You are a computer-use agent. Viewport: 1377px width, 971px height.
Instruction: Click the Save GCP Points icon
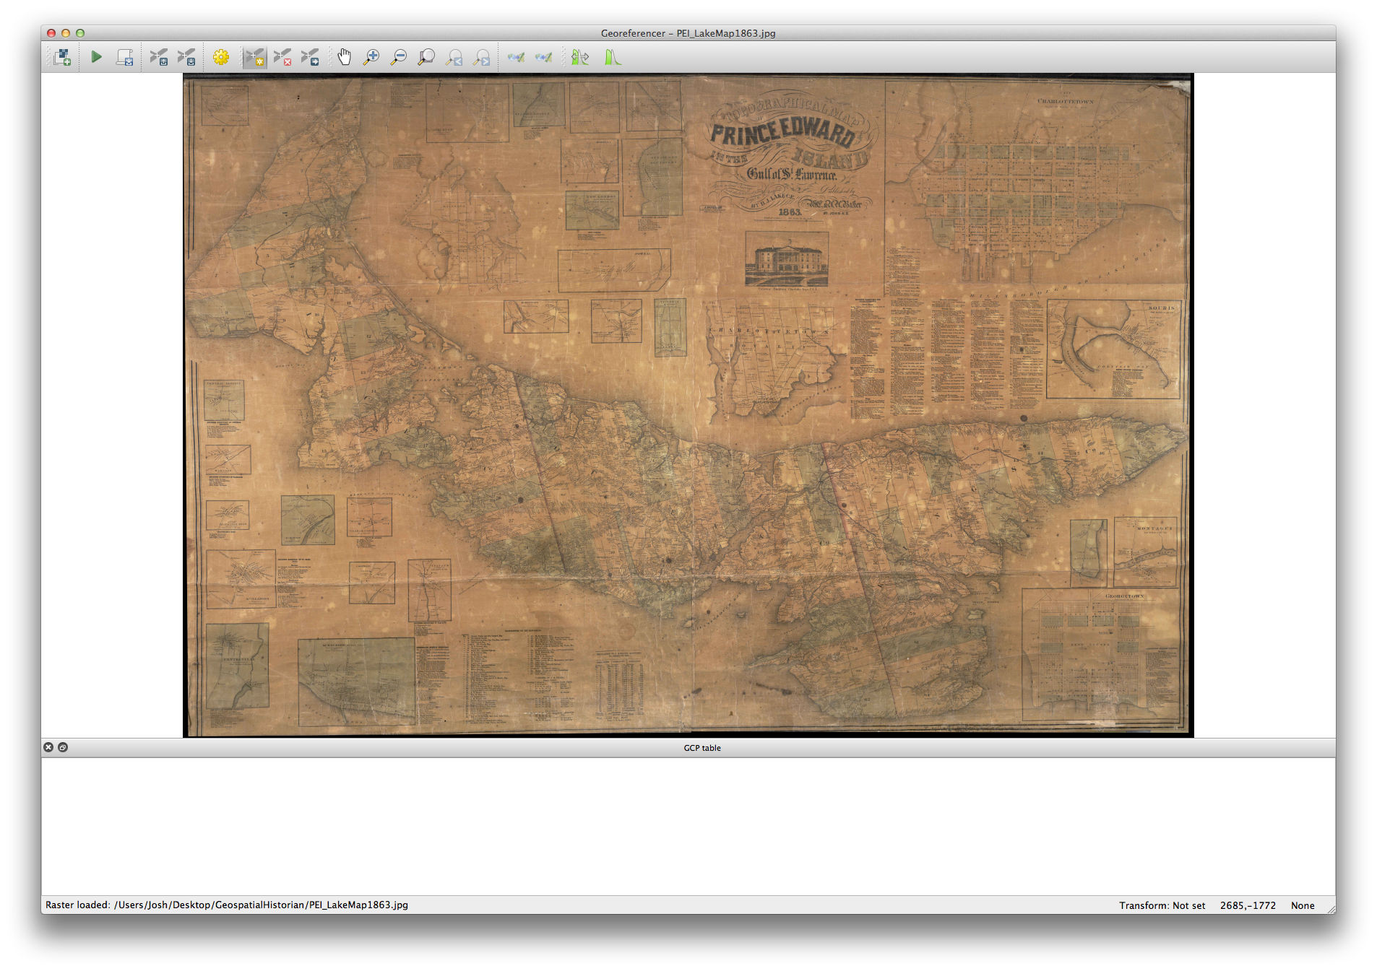[x=186, y=57]
